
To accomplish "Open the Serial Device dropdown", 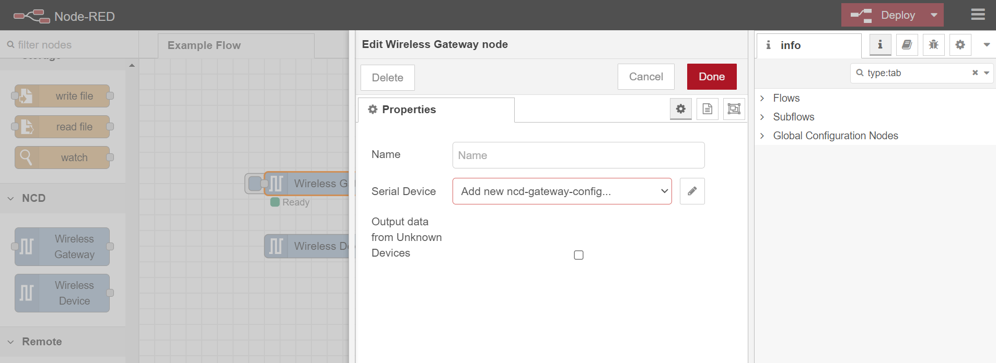I will (562, 191).
